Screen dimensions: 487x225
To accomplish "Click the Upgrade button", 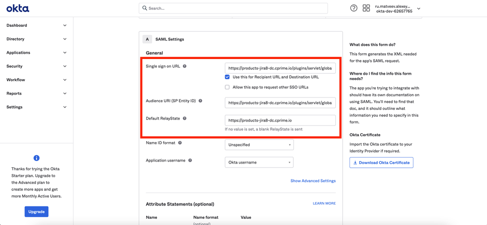I will 37,212.
